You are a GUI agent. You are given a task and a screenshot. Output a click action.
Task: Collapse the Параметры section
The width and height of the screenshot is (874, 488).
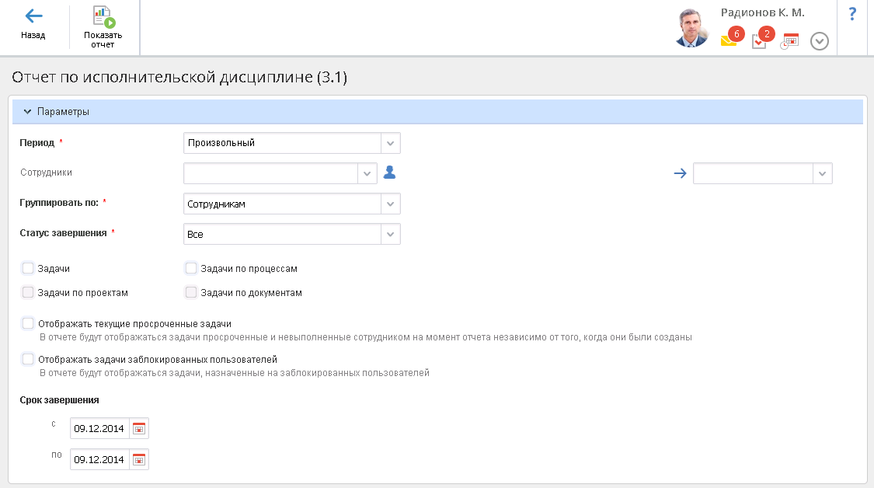28,112
